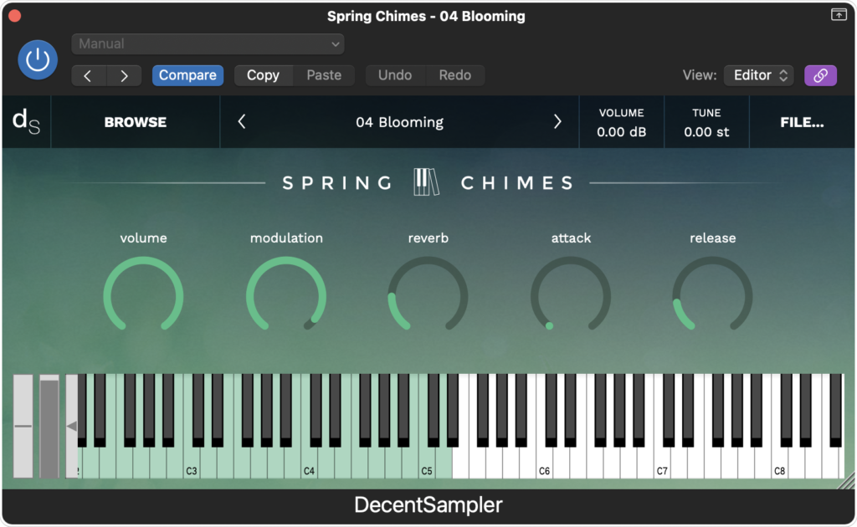The height and width of the screenshot is (527, 857).
Task: Open the Manual preset dropdown
Action: coord(208,43)
